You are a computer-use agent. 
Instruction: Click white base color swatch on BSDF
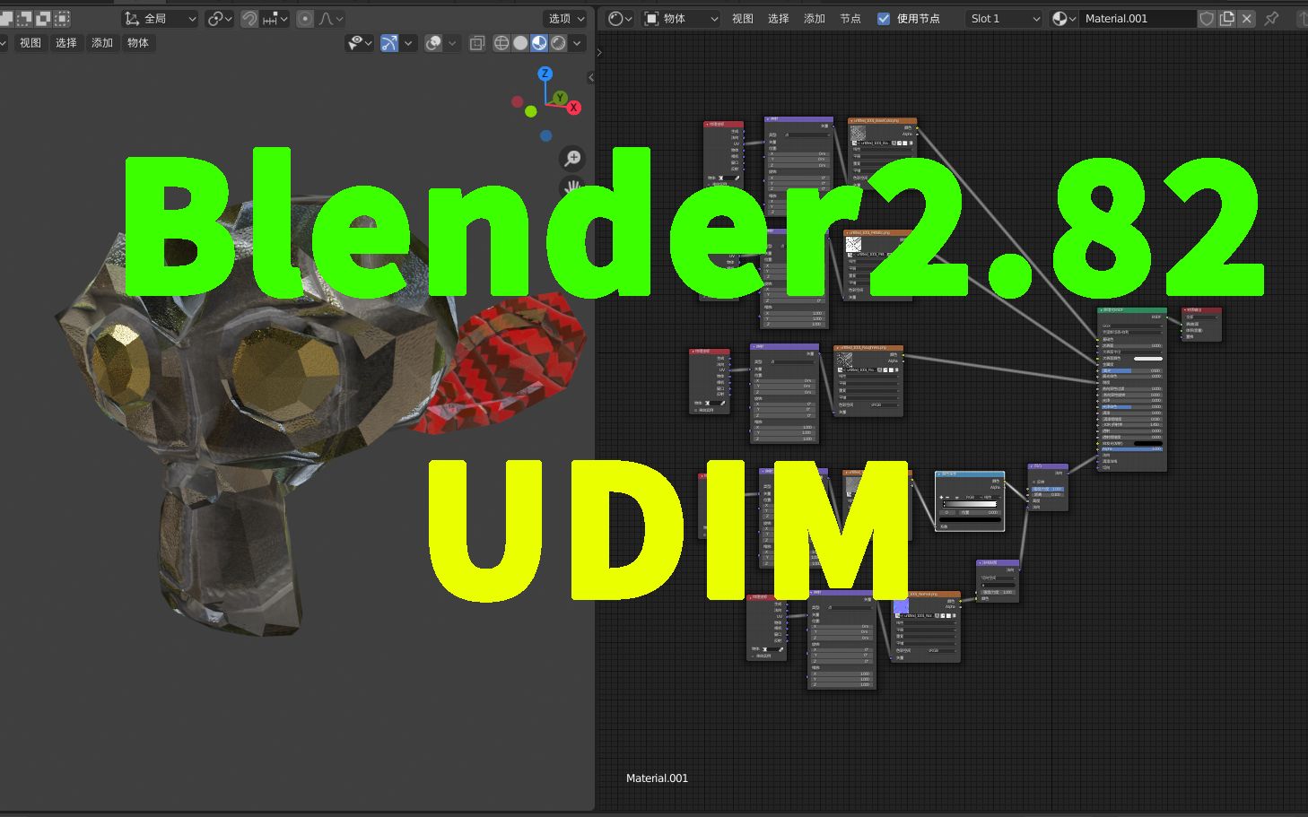1147,359
